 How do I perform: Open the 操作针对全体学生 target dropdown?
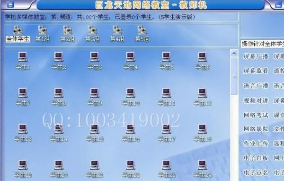[262, 44]
